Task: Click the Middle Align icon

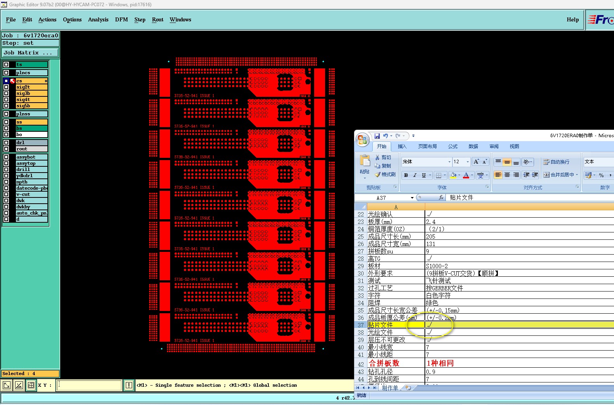Action: point(507,162)
